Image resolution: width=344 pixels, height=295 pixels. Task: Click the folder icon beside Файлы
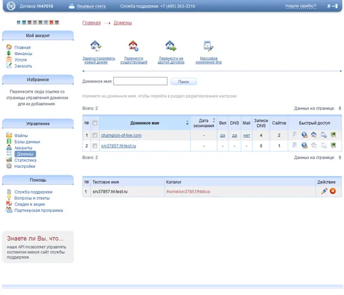(x=9, y=135)
